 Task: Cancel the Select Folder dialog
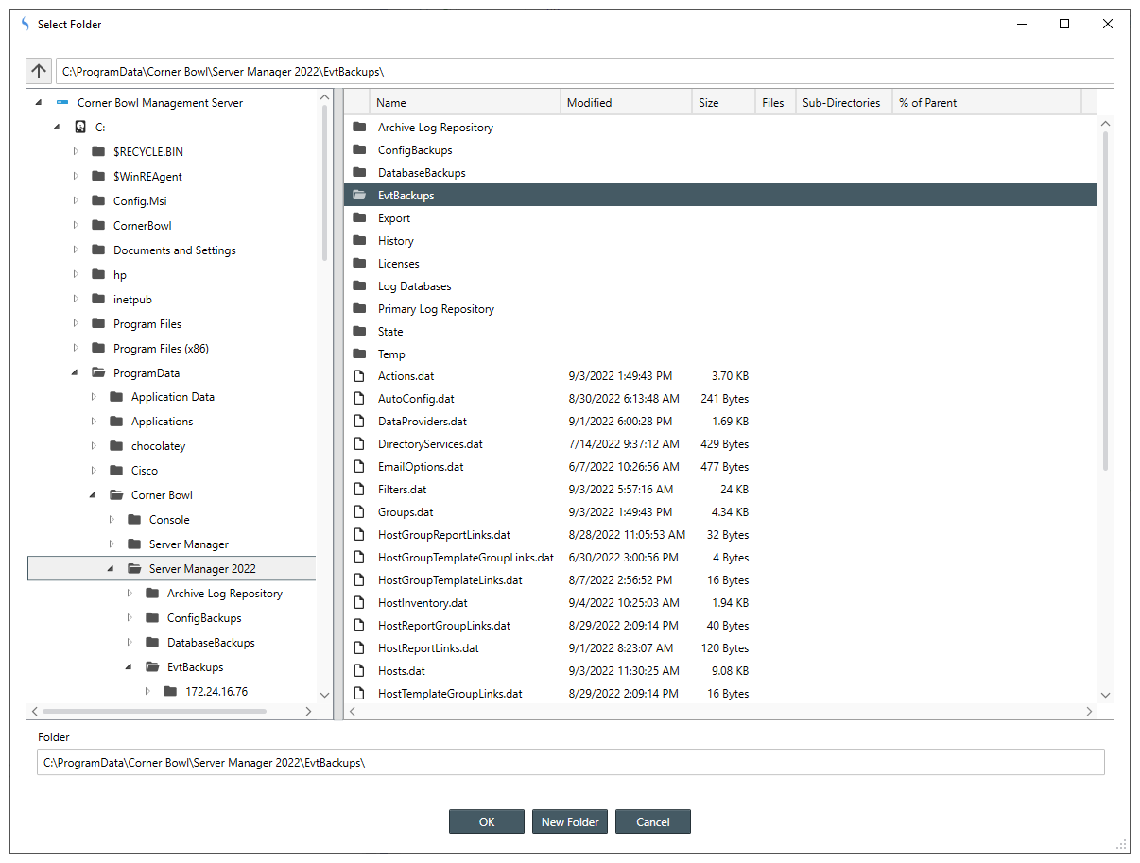[652, 822]
